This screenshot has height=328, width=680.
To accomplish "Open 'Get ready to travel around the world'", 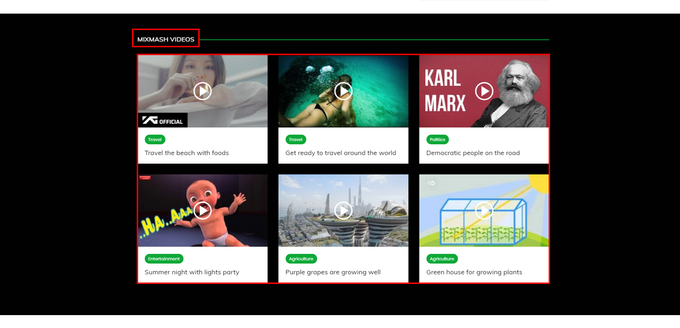I will pos(341,153).
